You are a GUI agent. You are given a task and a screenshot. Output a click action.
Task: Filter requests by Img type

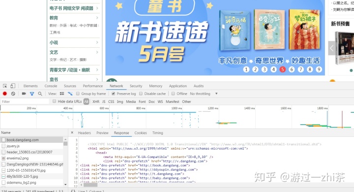click(120, 101)
